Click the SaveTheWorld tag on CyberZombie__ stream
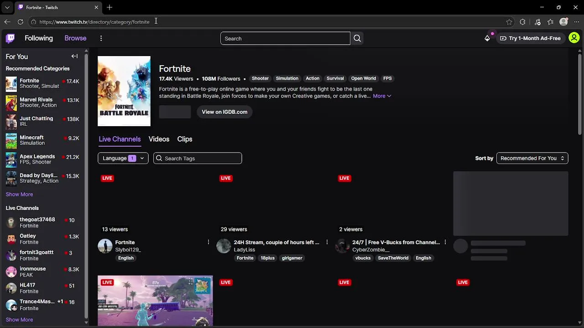Screen dimensions: 584x328 click(393, 258)
